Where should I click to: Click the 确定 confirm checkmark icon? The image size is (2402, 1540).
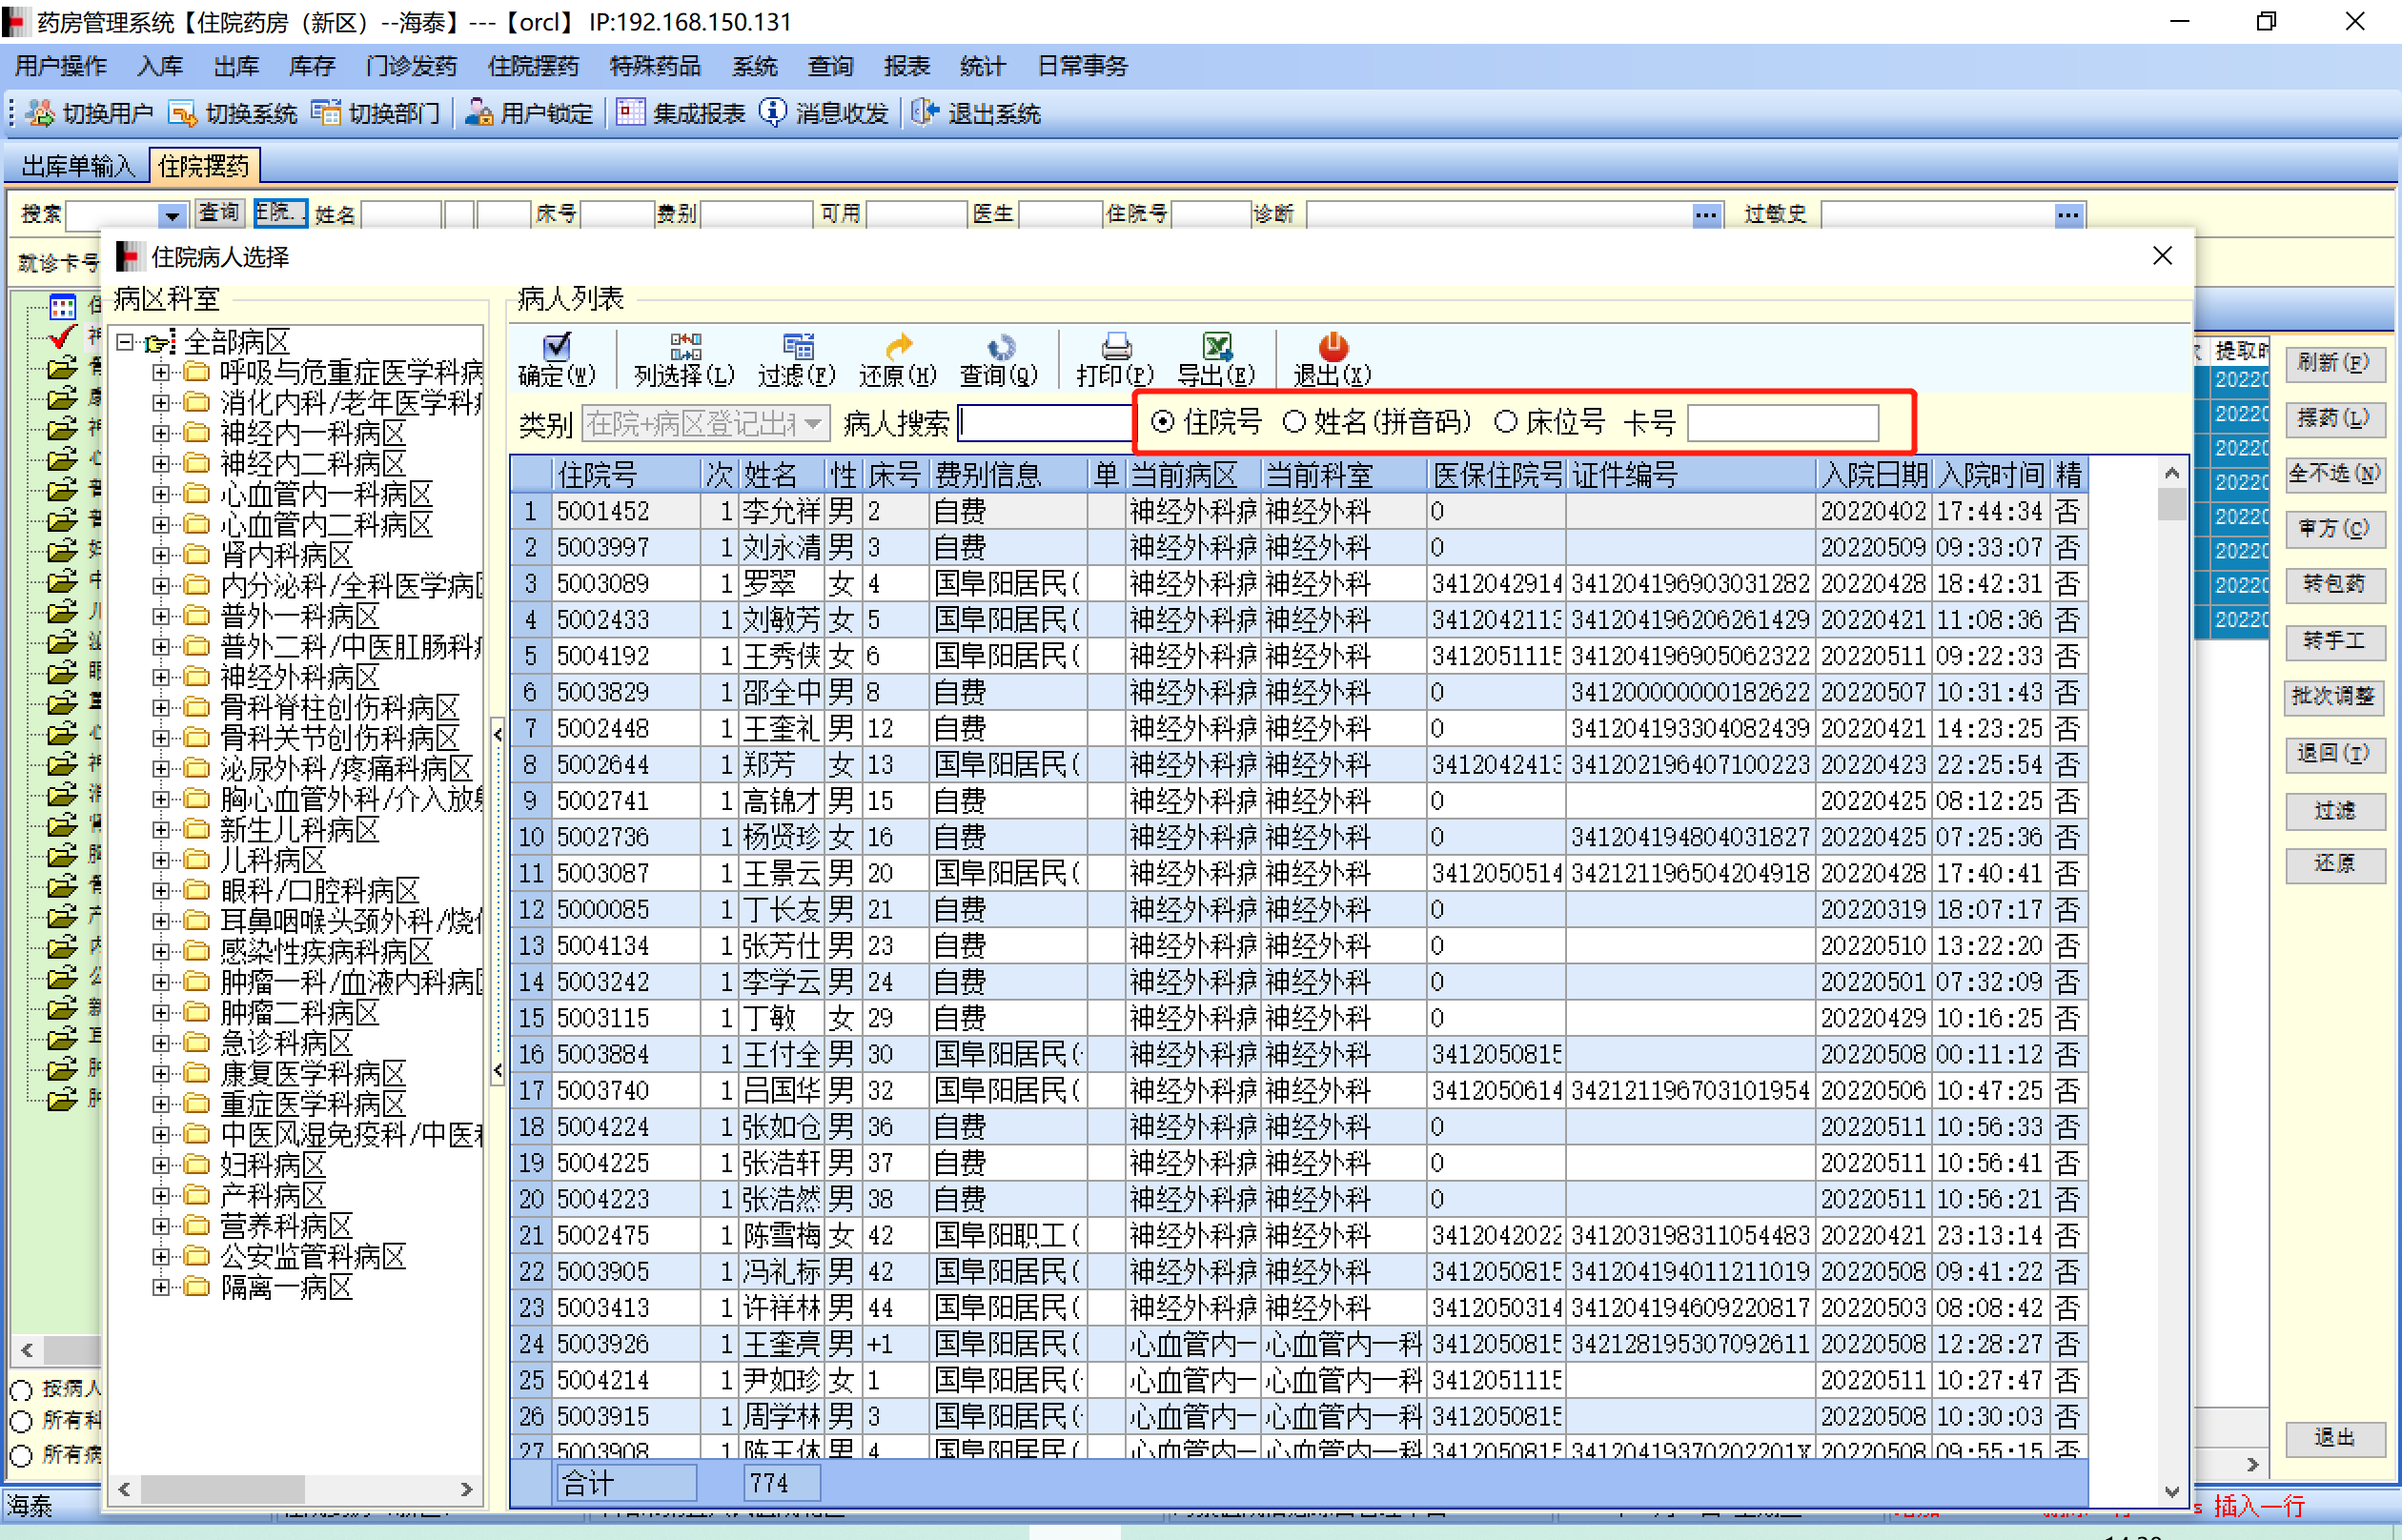point(556,347)
